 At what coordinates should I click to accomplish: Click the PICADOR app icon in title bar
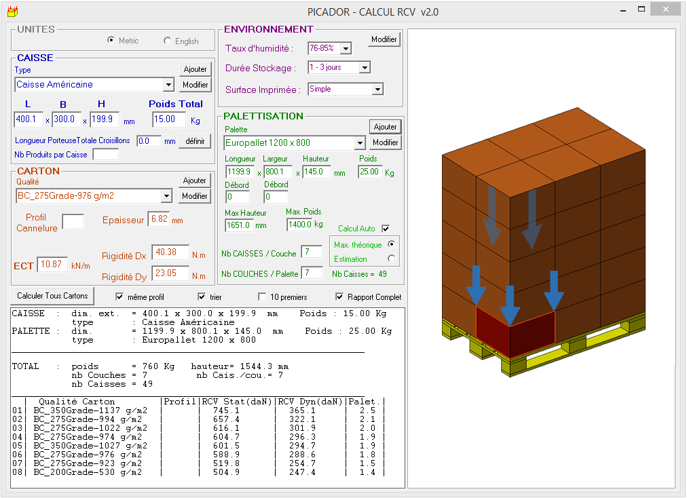coord(13,12)
